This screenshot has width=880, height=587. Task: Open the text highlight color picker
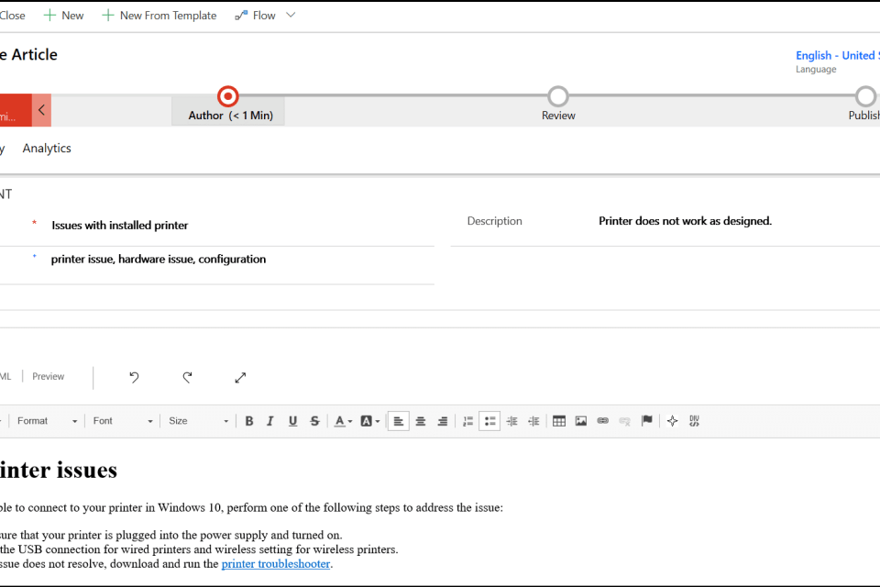pyautogui.click(x=369, y=420)
